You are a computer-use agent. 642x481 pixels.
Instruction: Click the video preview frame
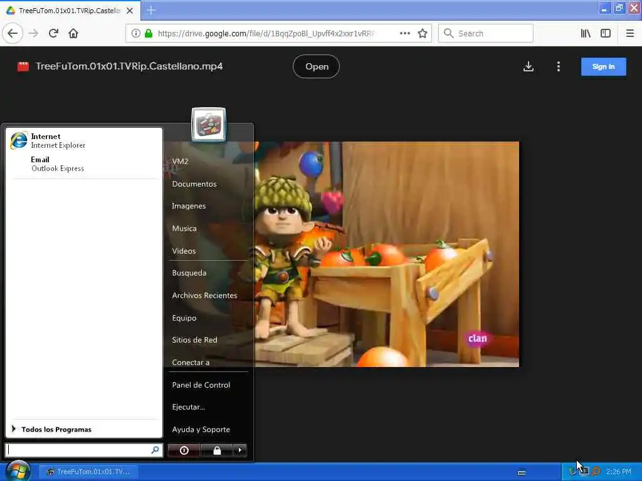click(x=386, y=254)
